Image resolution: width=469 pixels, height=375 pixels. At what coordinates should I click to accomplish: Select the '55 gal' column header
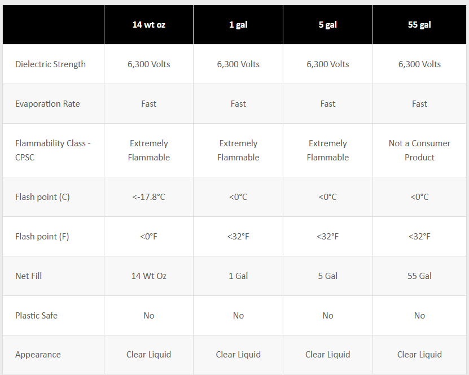pos(419,25)
